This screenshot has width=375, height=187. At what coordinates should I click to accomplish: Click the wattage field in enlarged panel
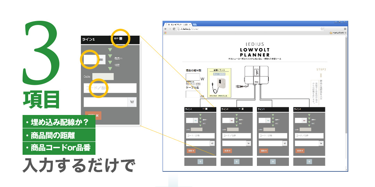[x=106, y=102]
